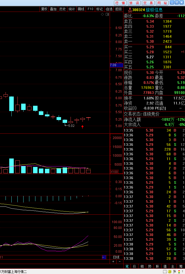Zoom out chart with minus button
Viewport: 185px width, 274px height.
click(x=120, y=261)
